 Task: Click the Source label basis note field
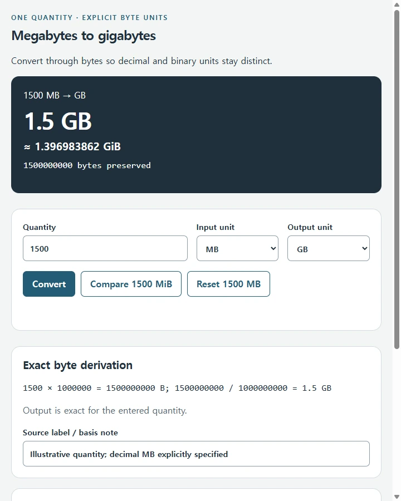(x=197, y=454)
